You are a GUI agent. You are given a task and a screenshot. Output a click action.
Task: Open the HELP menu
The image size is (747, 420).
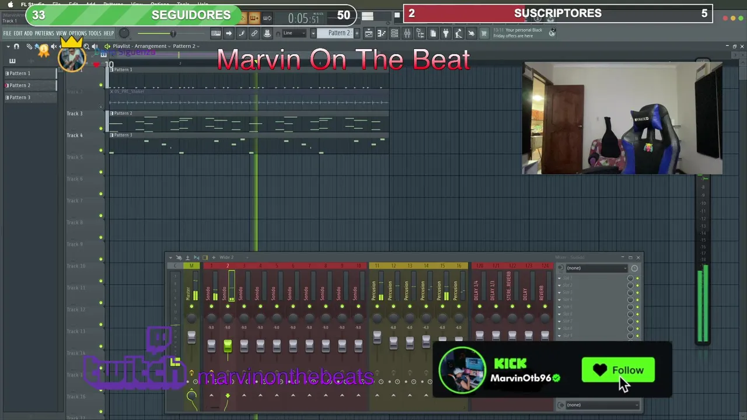coord(109,33)
